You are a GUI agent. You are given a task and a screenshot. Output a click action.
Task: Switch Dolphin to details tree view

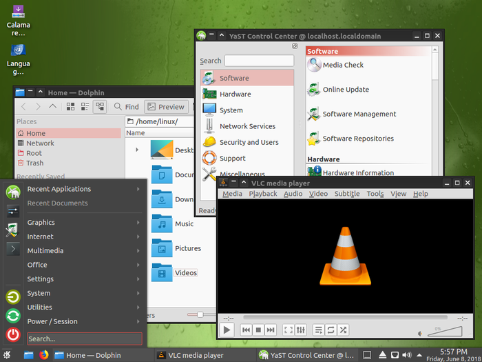pos(100,107)
